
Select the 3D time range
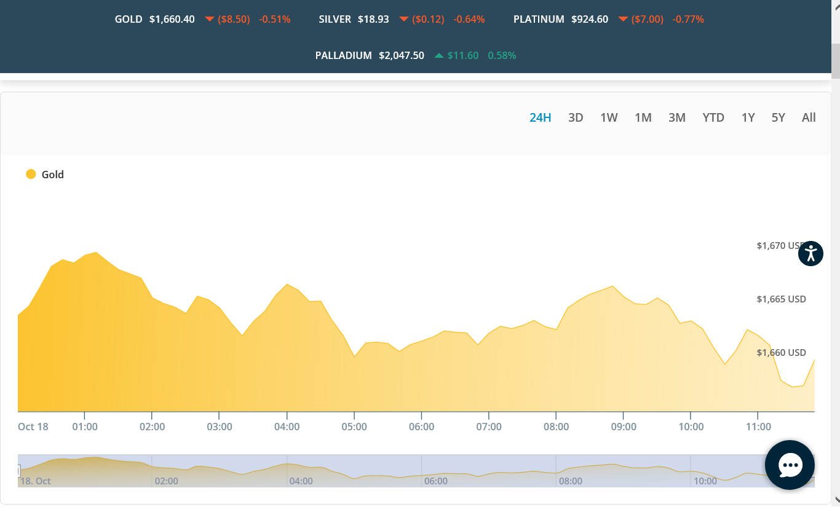(x=576, y=117)
